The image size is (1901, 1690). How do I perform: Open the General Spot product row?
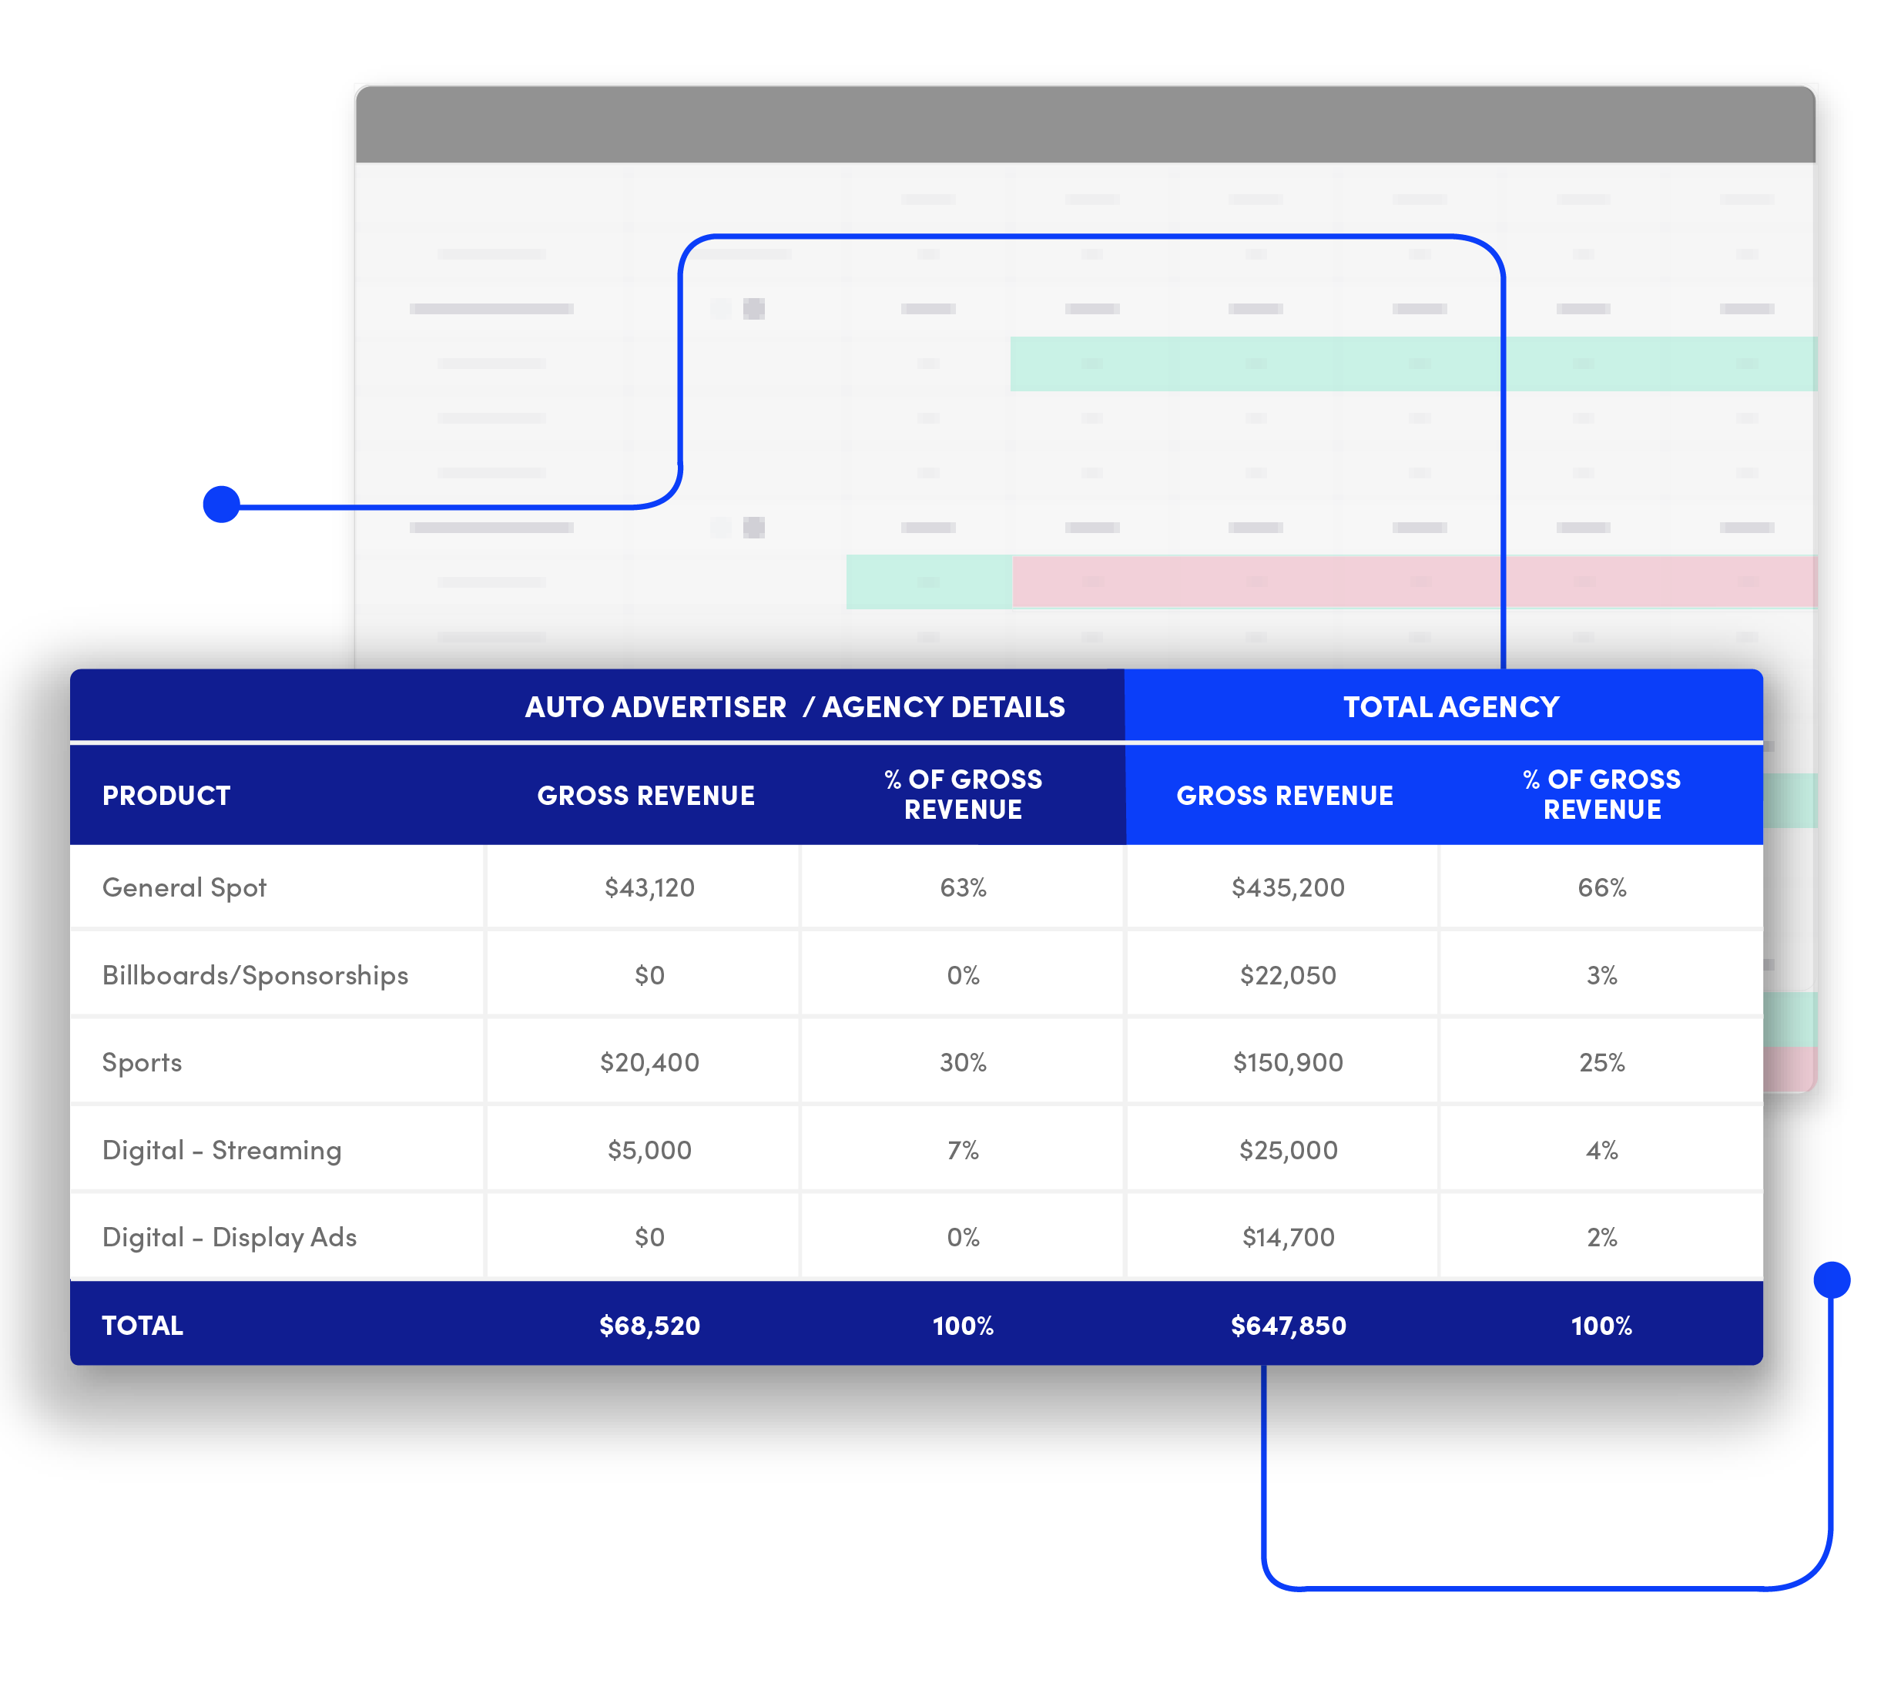184,887
